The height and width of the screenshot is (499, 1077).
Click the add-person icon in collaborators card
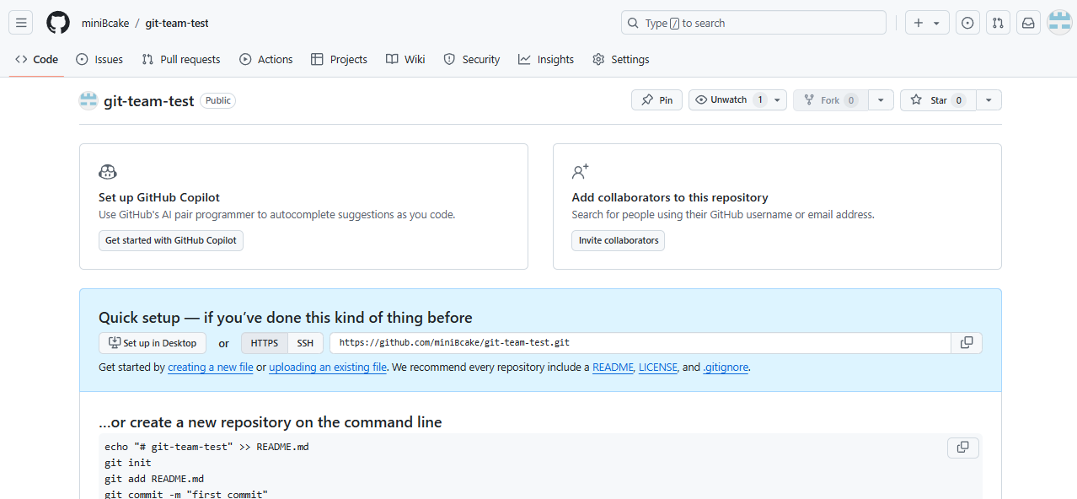tap(580, 172)
